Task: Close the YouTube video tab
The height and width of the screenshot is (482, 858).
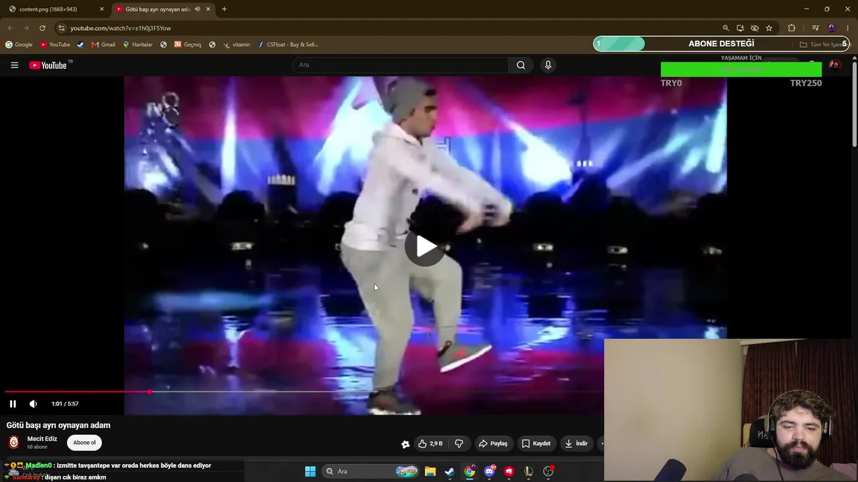Action: [208, 9]
